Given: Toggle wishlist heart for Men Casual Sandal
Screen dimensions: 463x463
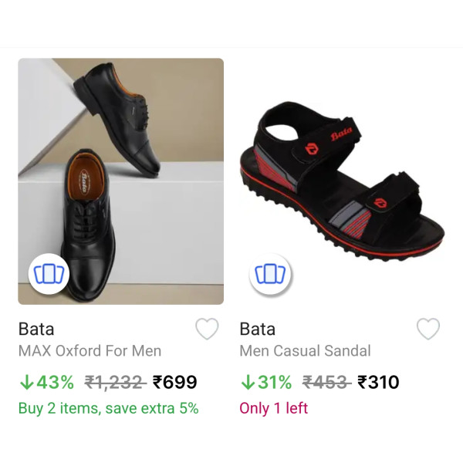Looking at the screenshot, I should (428, 329).
